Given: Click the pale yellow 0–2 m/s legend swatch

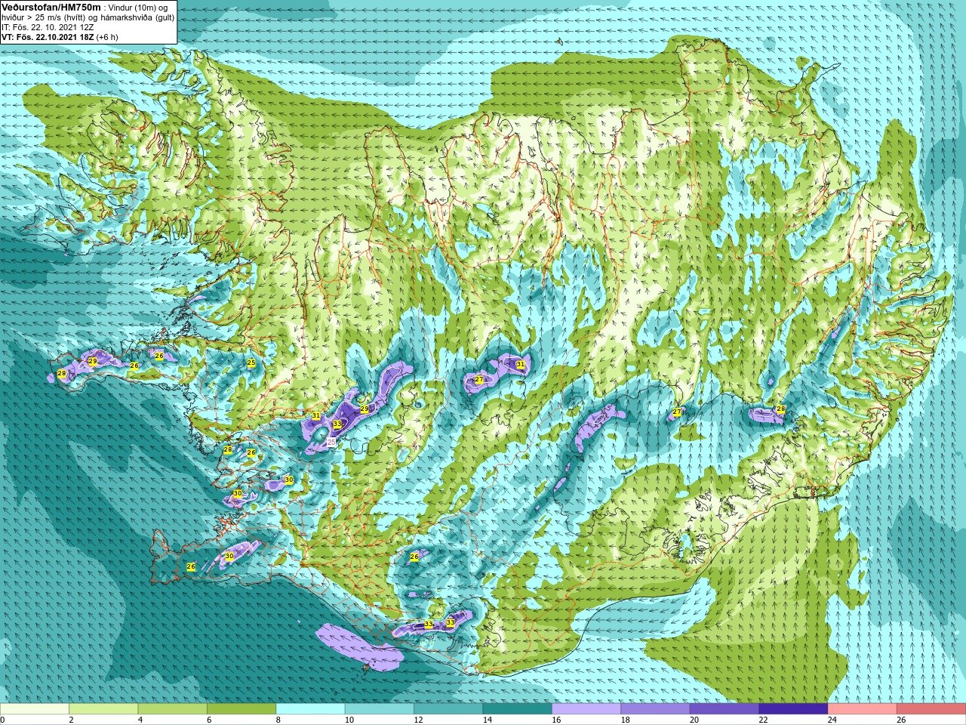Looking at the screenshot, I should [35, 709].
